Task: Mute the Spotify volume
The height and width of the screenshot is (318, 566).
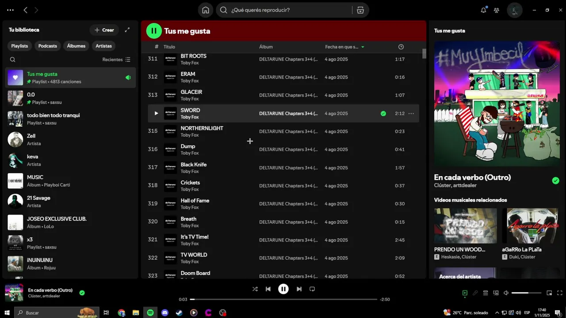Action: pos(506,293)
